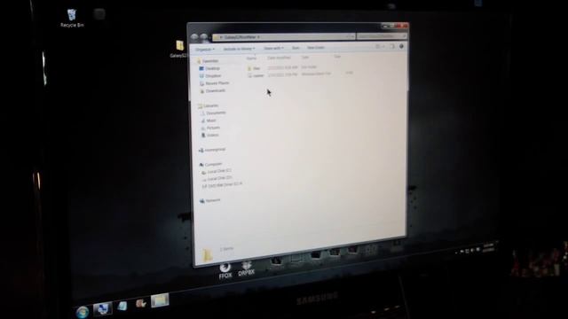Click the Explorer Back arrow button
This screenshot has width=568, height=319.
point(194,36)
